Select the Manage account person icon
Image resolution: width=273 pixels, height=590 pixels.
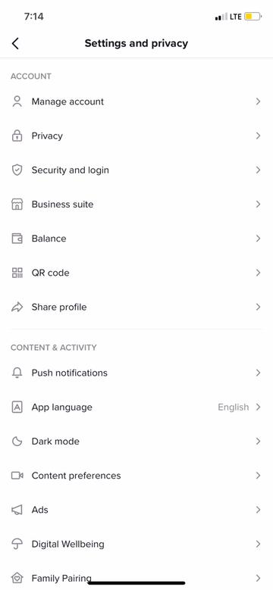(x=17, y=101)
